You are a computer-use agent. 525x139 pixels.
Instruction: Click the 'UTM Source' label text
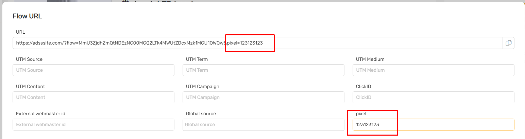29,59
